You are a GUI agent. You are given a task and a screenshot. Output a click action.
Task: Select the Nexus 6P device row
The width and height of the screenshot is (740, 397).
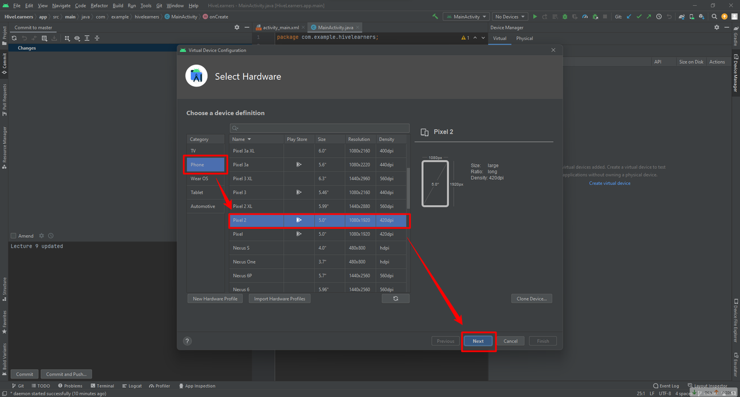[x=318, y=276]
